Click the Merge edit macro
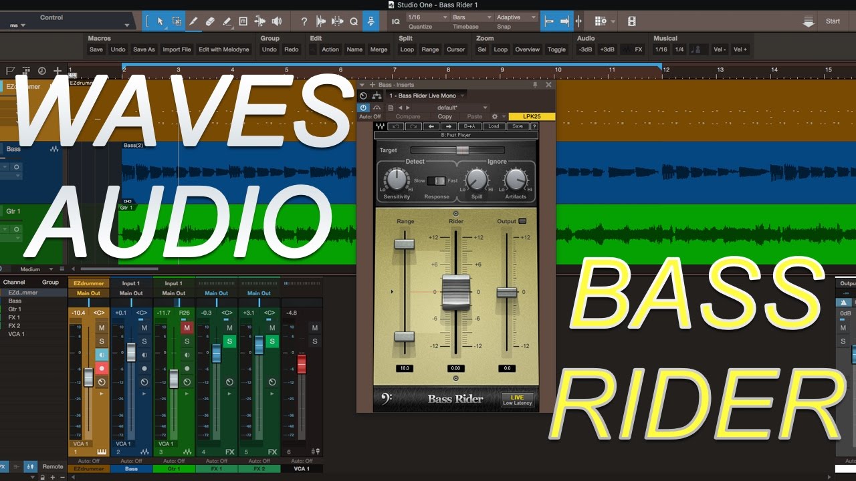The width and height of the screenshot is (856, 481). click(379, 49)
